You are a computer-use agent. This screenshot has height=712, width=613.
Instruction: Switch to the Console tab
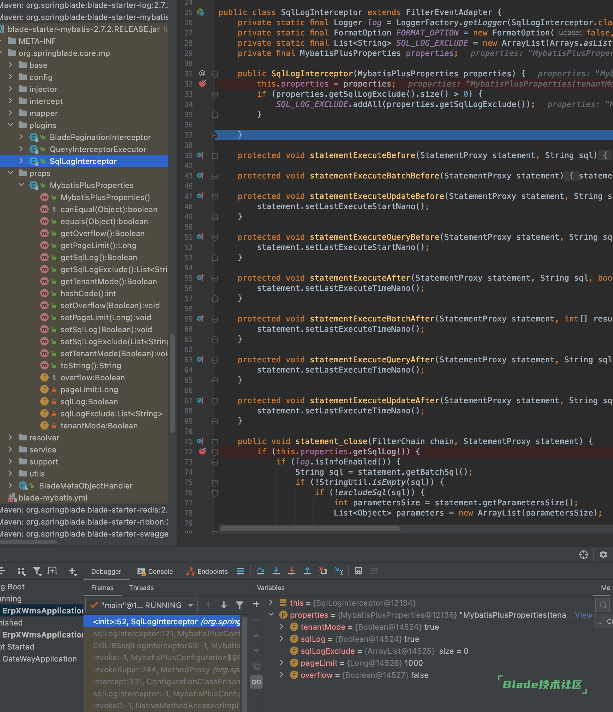pyautogui.click(x=155, y=571)
